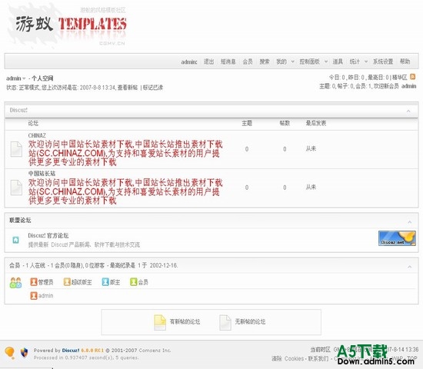423x369 pixels.
Task: Click 从未 in the 中国站长站 forum row
Action: [x=311, y=188]
